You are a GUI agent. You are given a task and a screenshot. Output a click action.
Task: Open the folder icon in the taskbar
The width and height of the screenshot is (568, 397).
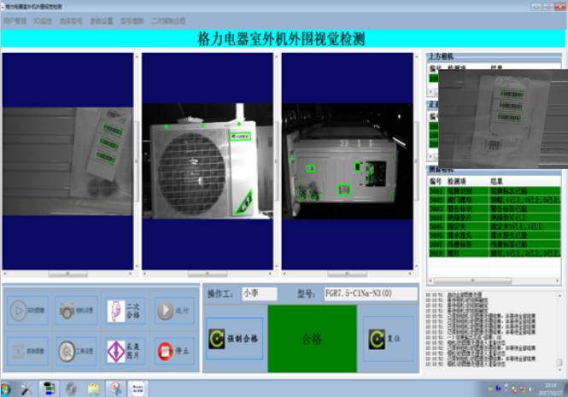(93, 389)
